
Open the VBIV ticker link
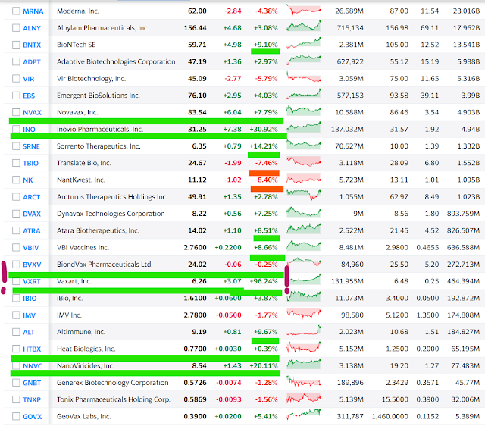(31, 248)
